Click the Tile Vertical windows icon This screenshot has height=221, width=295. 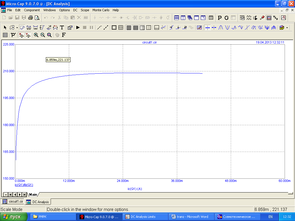click(183, 18)
